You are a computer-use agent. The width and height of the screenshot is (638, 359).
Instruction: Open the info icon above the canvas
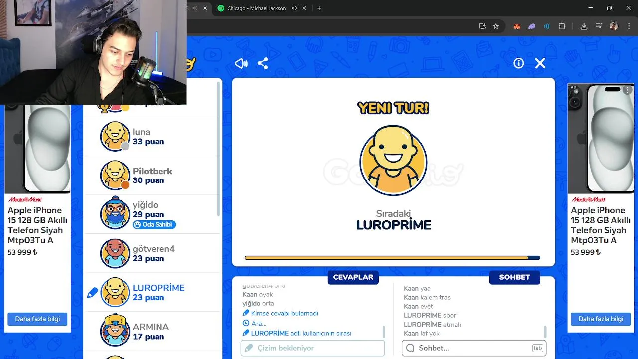[x=519, y=63]
